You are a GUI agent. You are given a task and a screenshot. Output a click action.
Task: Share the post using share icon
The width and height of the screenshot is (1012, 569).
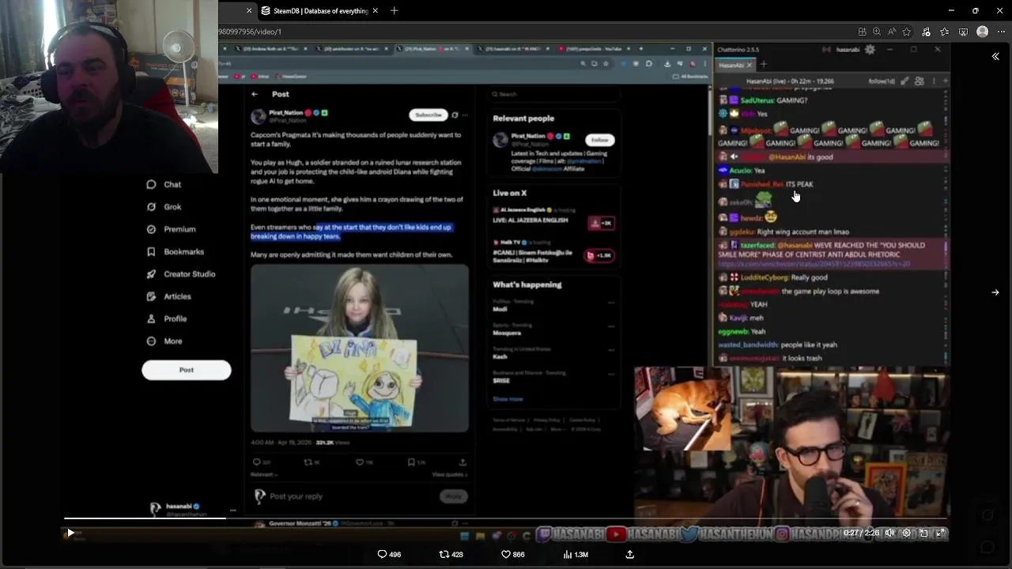pyautogui.click(x=630, y=555)
